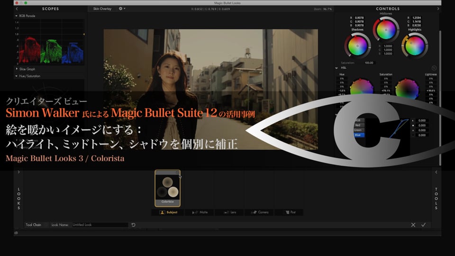Reset the look with circular arrow
This screenshot has width=455, height=256.
134,225
